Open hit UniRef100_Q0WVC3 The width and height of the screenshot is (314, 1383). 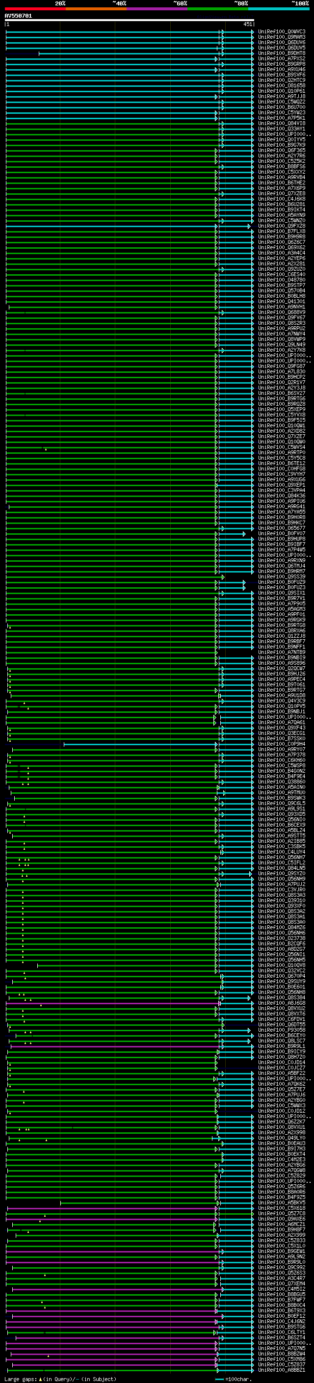point(282,32)
